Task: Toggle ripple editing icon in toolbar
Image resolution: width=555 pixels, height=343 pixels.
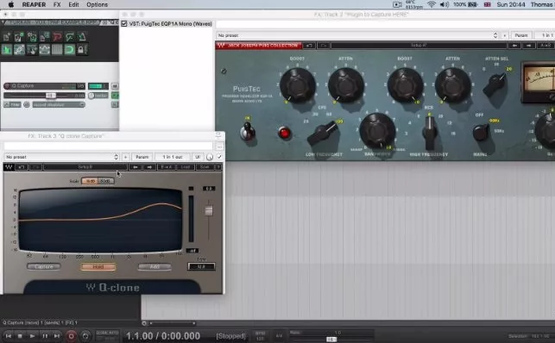Action: [x=32, y=49]
